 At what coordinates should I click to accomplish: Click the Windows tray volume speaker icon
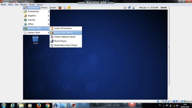pyautogui.click(x=177, y=106)
